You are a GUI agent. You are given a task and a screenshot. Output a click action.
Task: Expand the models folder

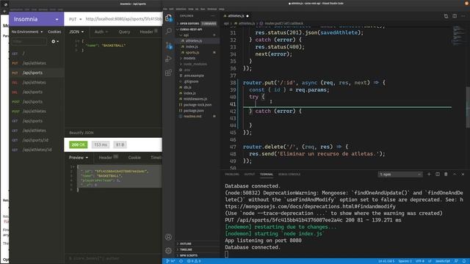pyautogui.click(x=197, y=58)
